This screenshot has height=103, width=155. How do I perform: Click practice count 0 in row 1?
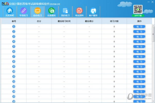114,27
